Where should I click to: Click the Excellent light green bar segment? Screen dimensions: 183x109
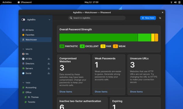coord(144,38)
